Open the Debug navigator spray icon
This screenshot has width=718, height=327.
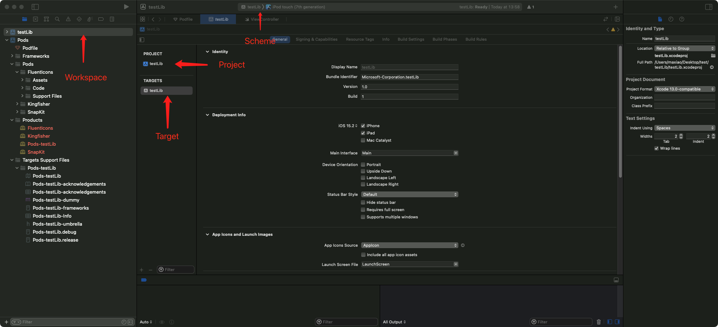pyautogui.click(x=90, y=19)
